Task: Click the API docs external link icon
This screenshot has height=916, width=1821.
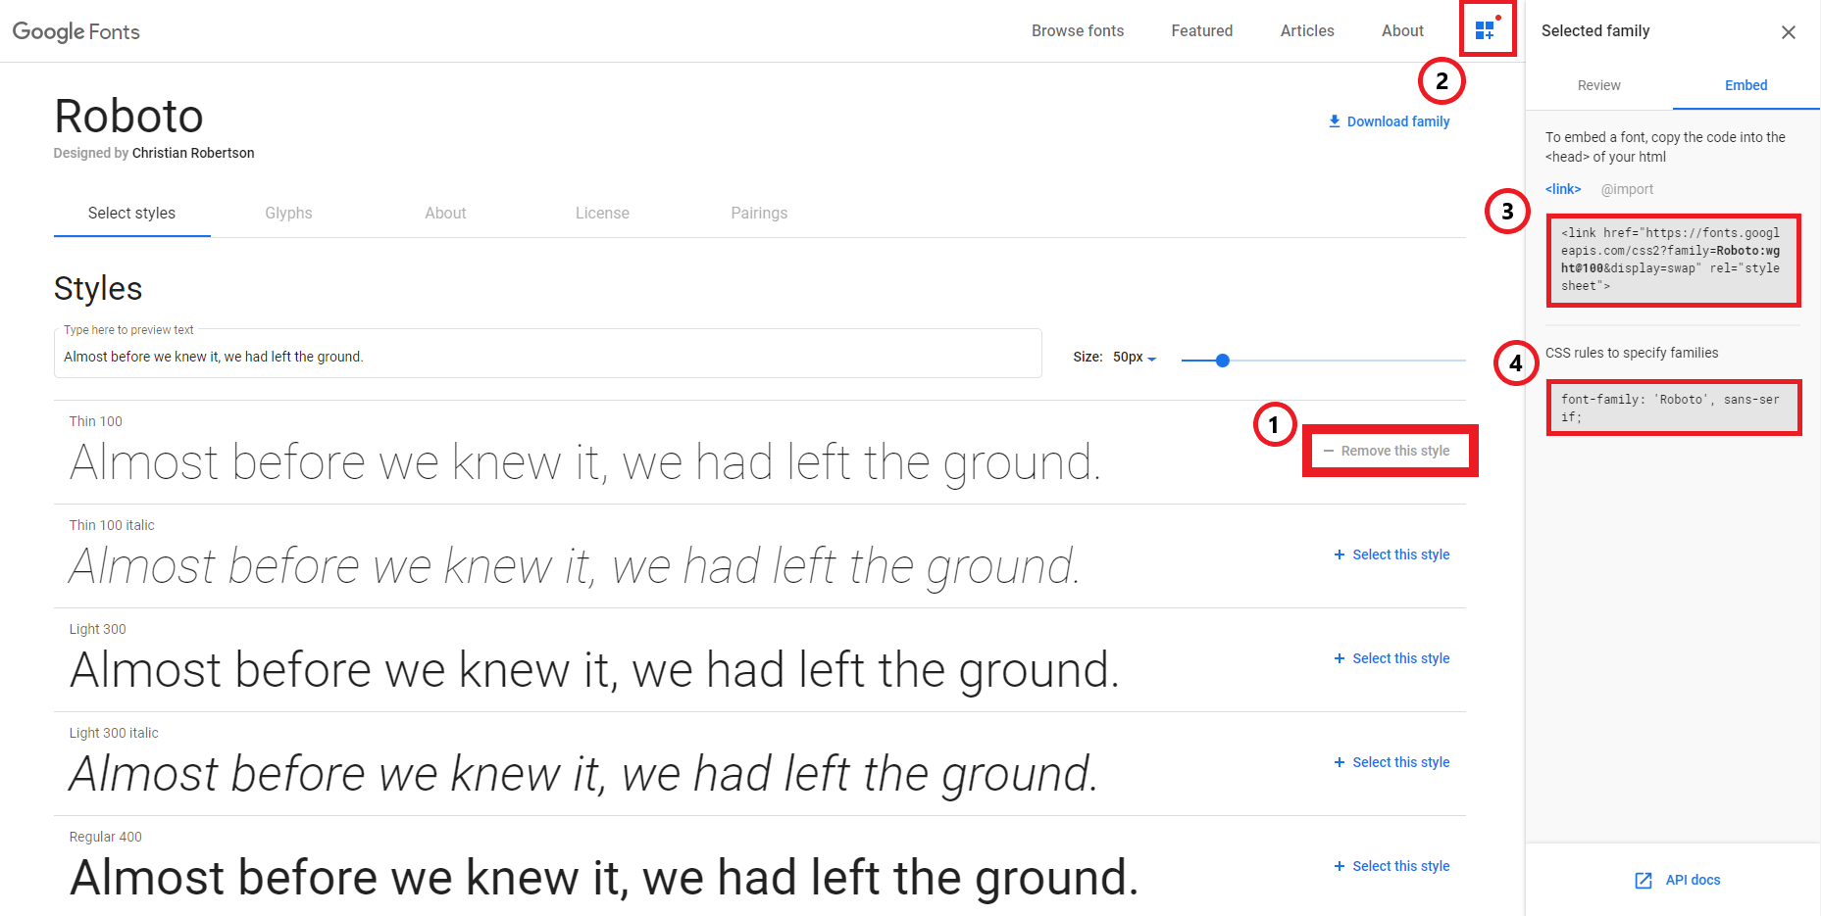Action: pos(1644,881)
